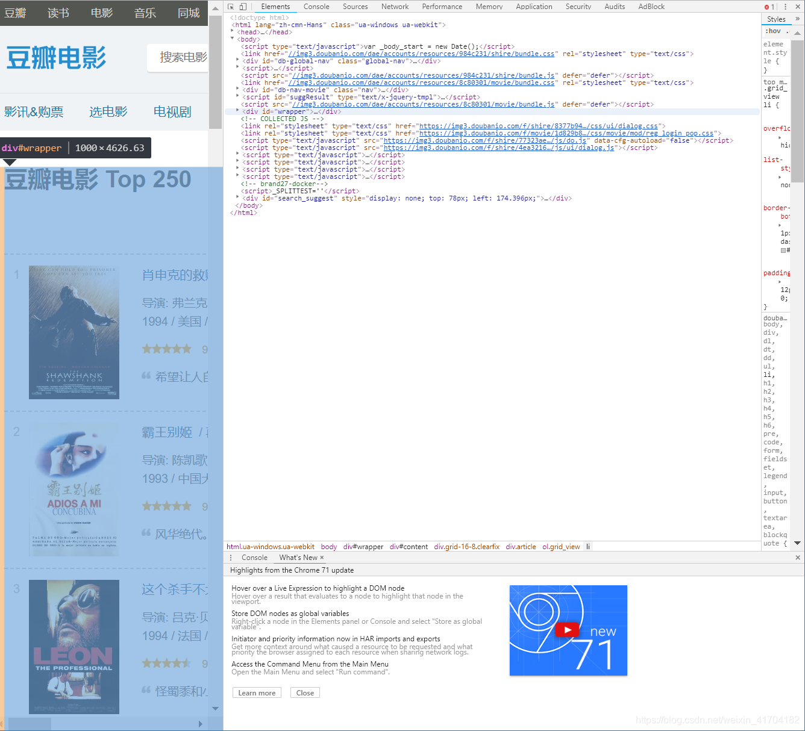Open the 影讯&购票 menu item
Viewport: 805px width, 731px height.
(34, 111)
